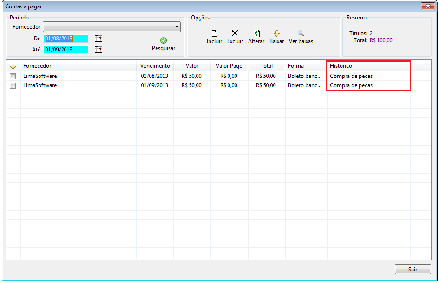Click the Sair button
439x283 pixels.
click(x=413, y=269)
